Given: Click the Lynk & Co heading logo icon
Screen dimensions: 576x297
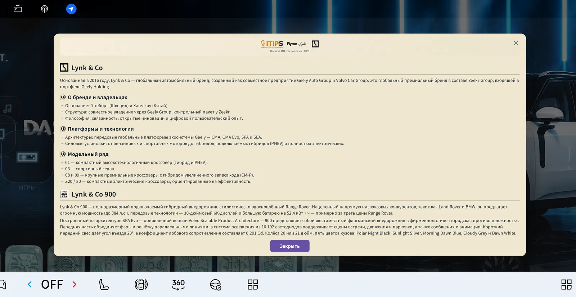Looking at the screenshot, I should click(x=64, y=68).
